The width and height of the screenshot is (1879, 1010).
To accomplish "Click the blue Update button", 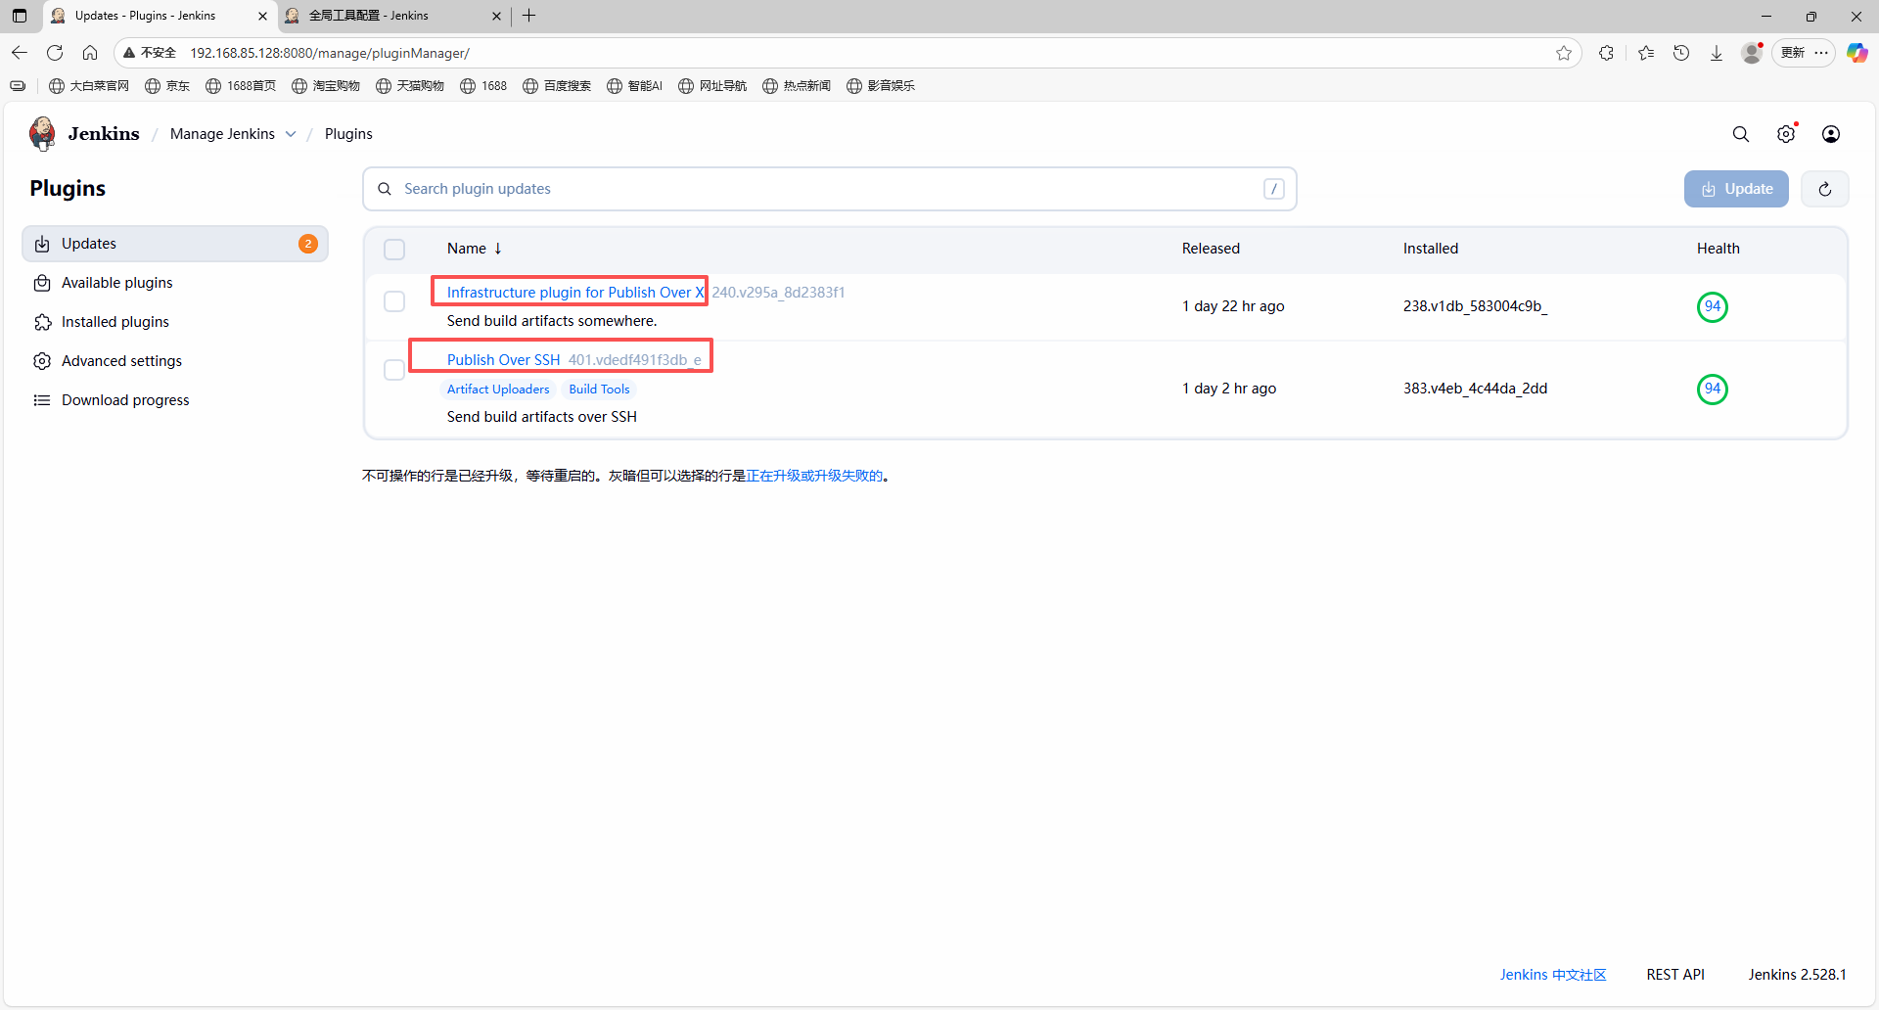I will tap(1736, 189).
